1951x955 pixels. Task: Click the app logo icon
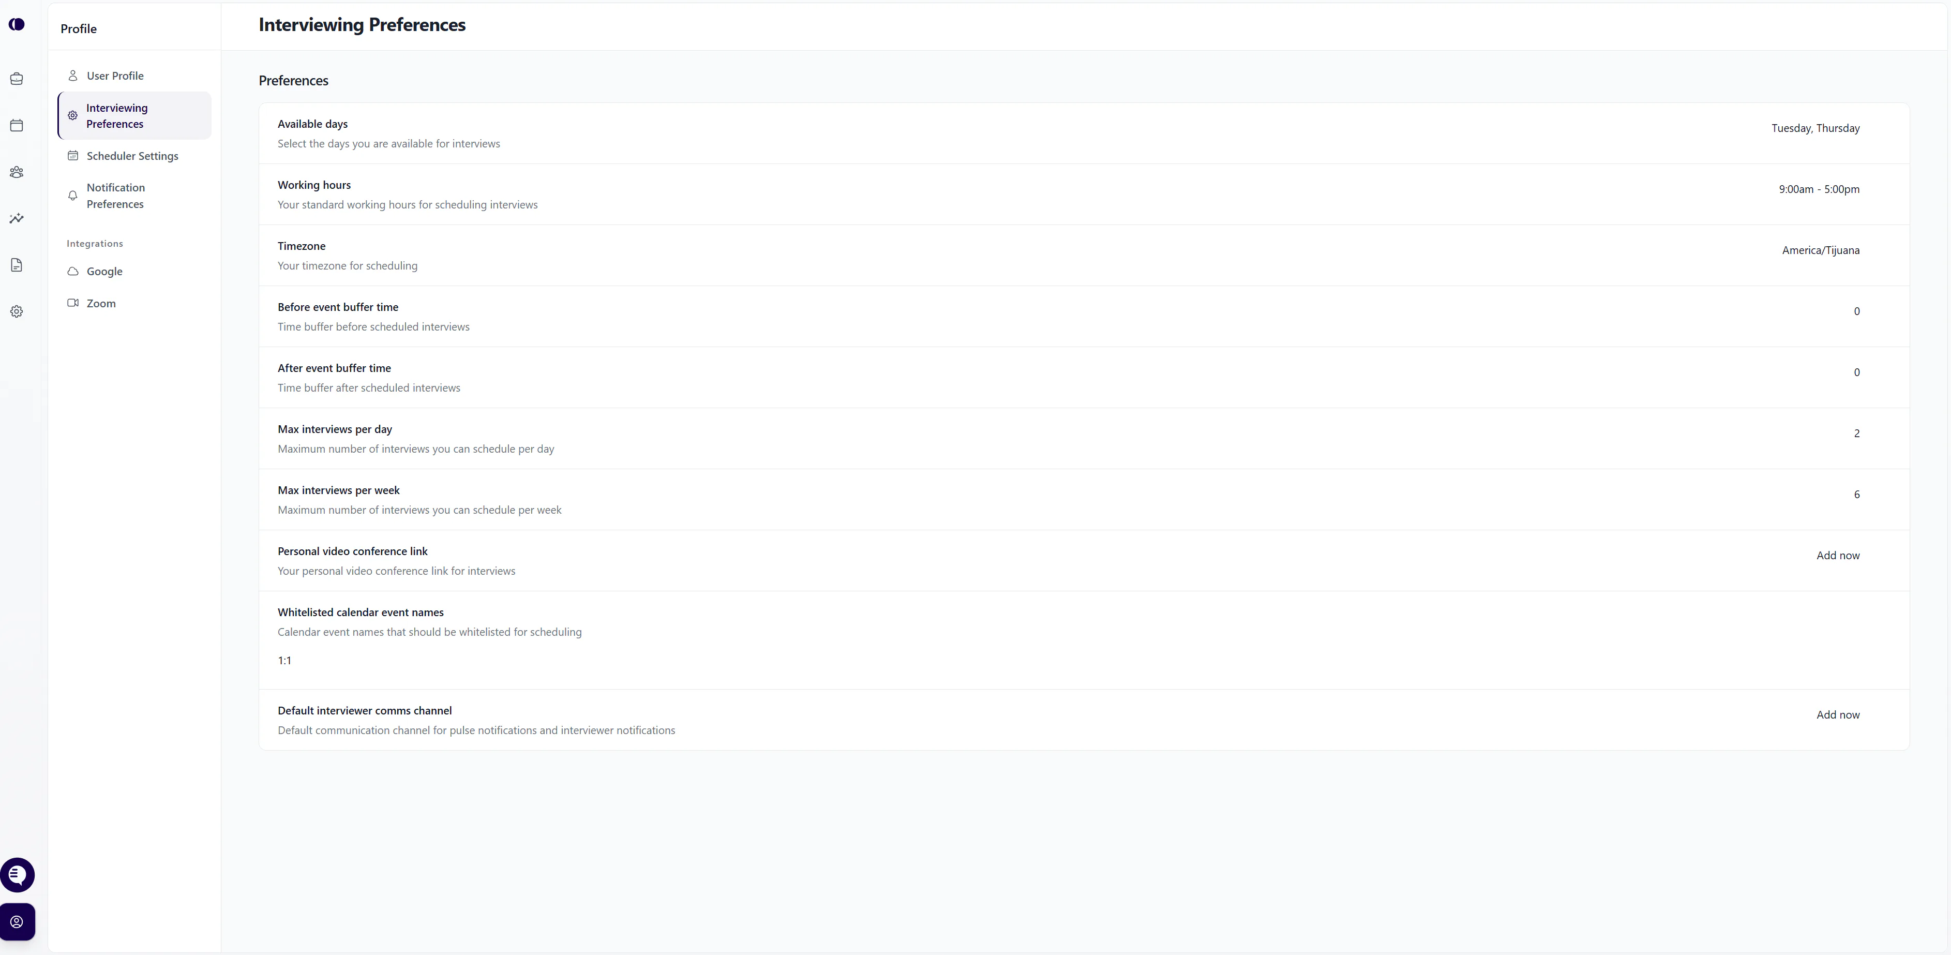click(x=17, y=24)
